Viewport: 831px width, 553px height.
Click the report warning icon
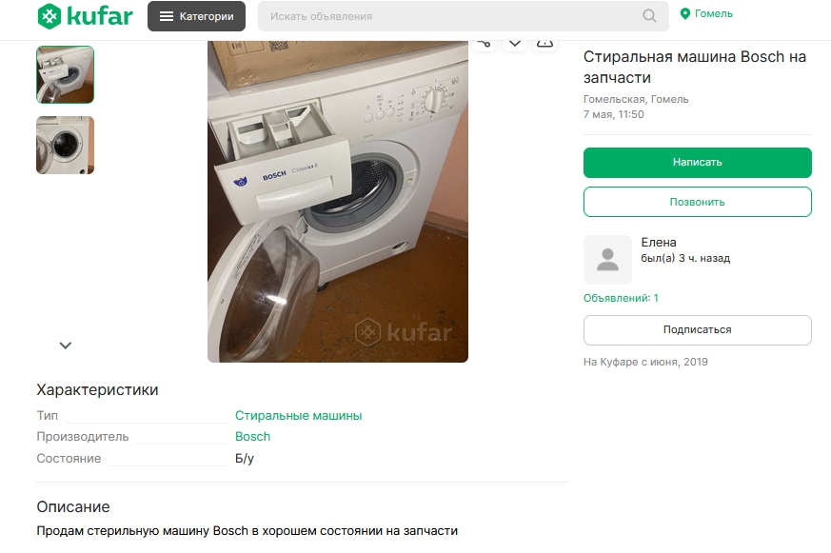pos(544,43)
